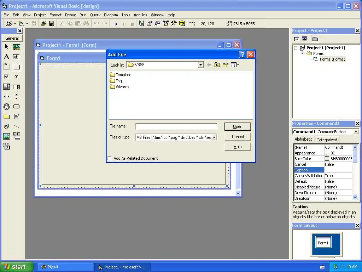Switch to the Alphabetic properties tab

(303, 139)
